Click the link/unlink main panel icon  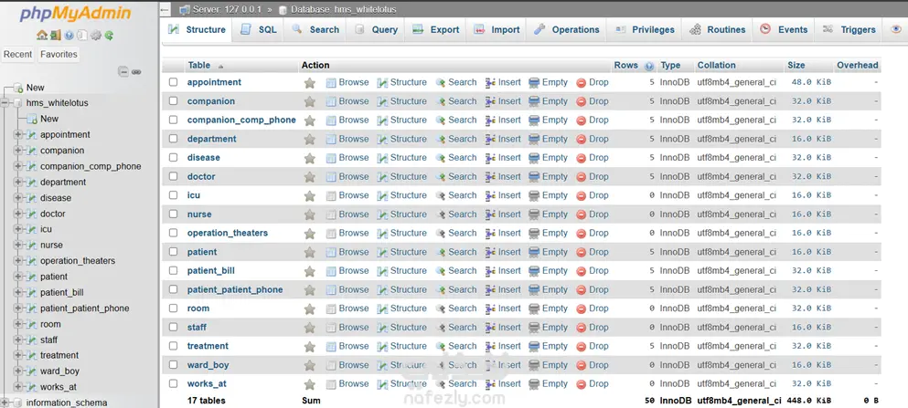coord(136,72)
